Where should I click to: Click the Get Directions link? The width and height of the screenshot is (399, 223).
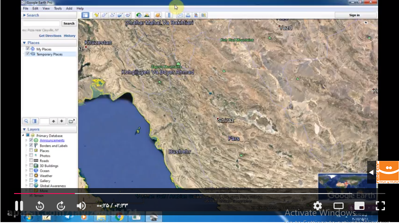tap(50, 36)
